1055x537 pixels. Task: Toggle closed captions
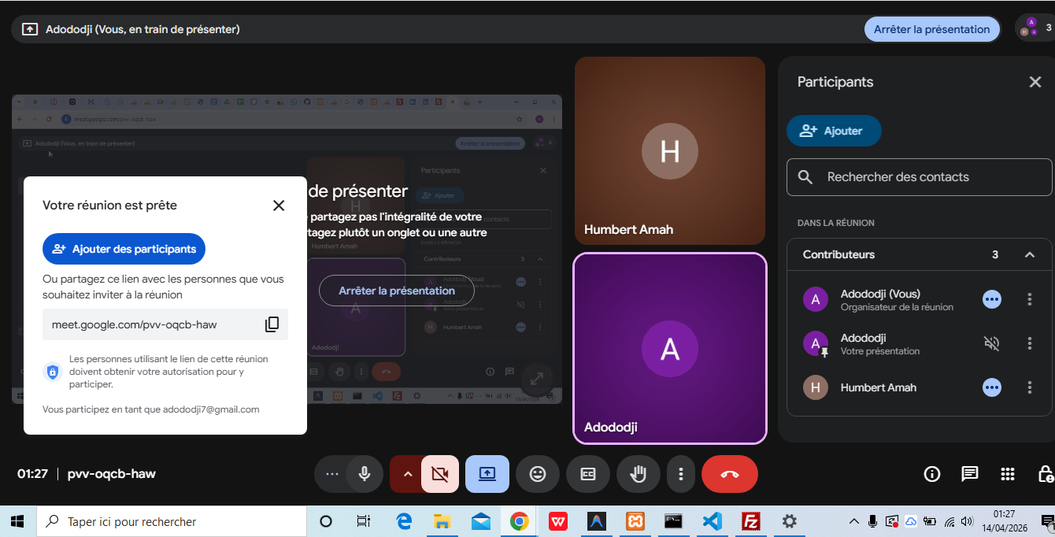(x=588, y=474)
